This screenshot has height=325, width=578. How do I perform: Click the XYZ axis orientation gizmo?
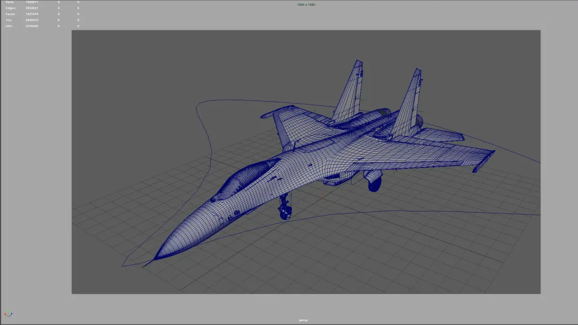pyautogui.click(x=8, y=314)
